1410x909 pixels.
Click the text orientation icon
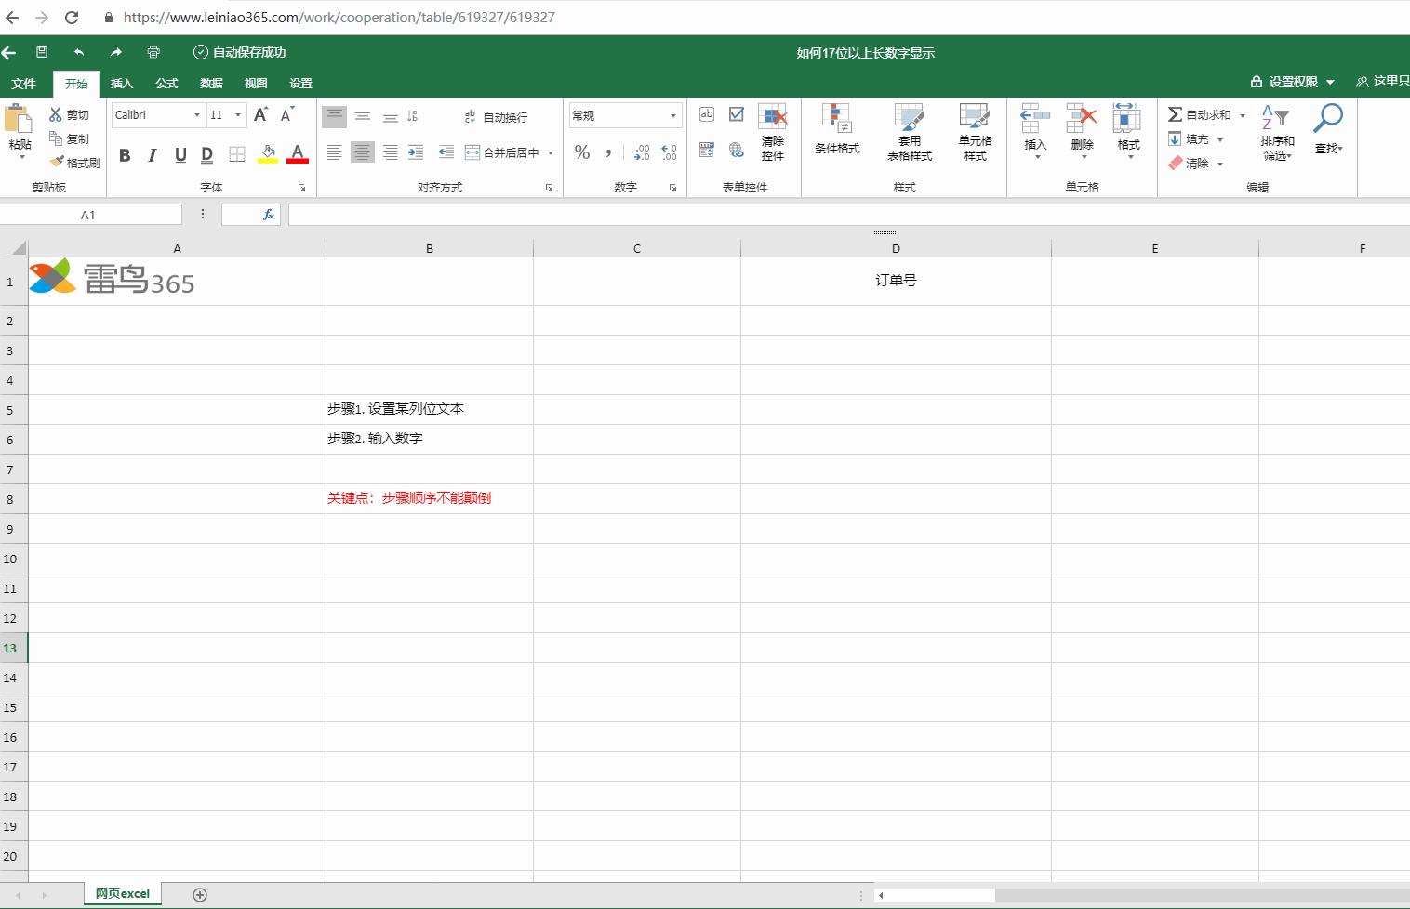(x=413, y=116)
